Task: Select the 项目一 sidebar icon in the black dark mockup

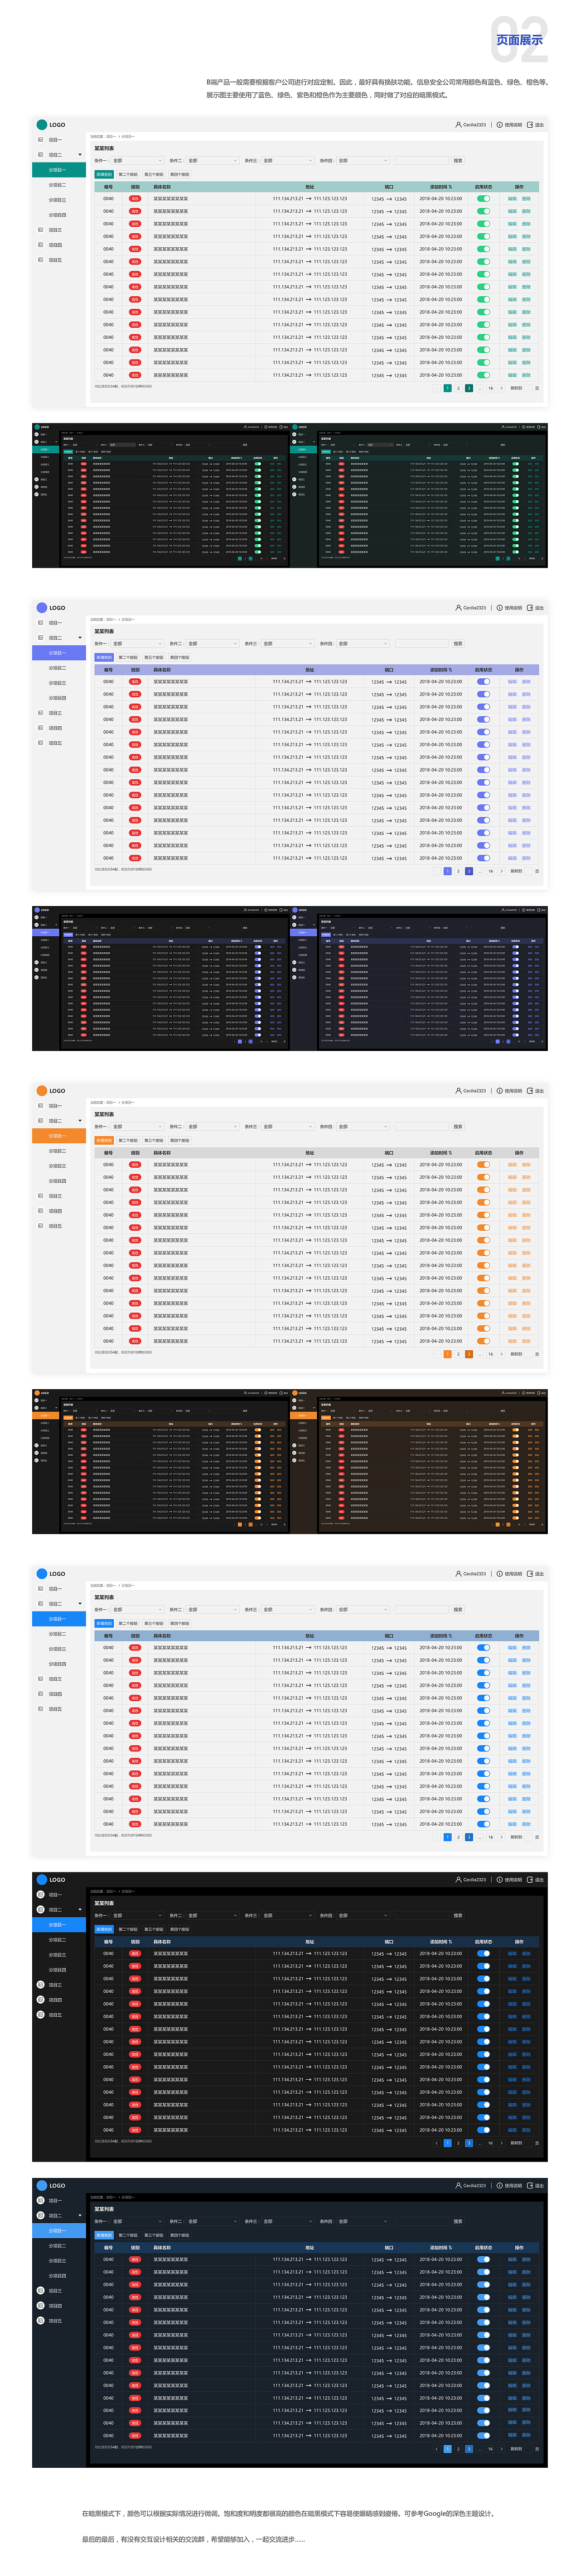Action: click(x=40, y=1895)
